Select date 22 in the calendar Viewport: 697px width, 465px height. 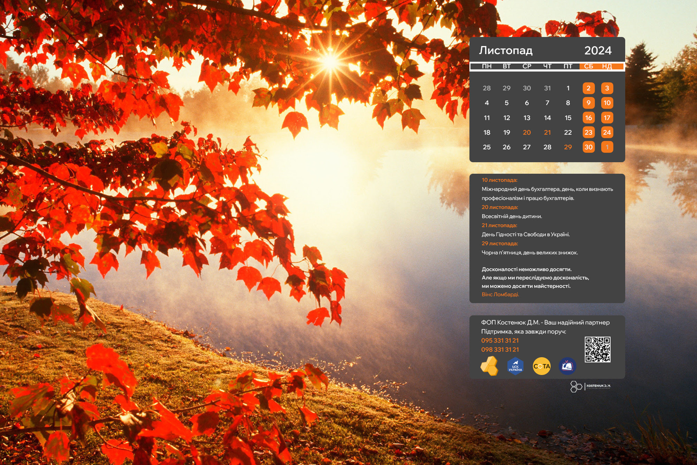[x=568, y=133]
